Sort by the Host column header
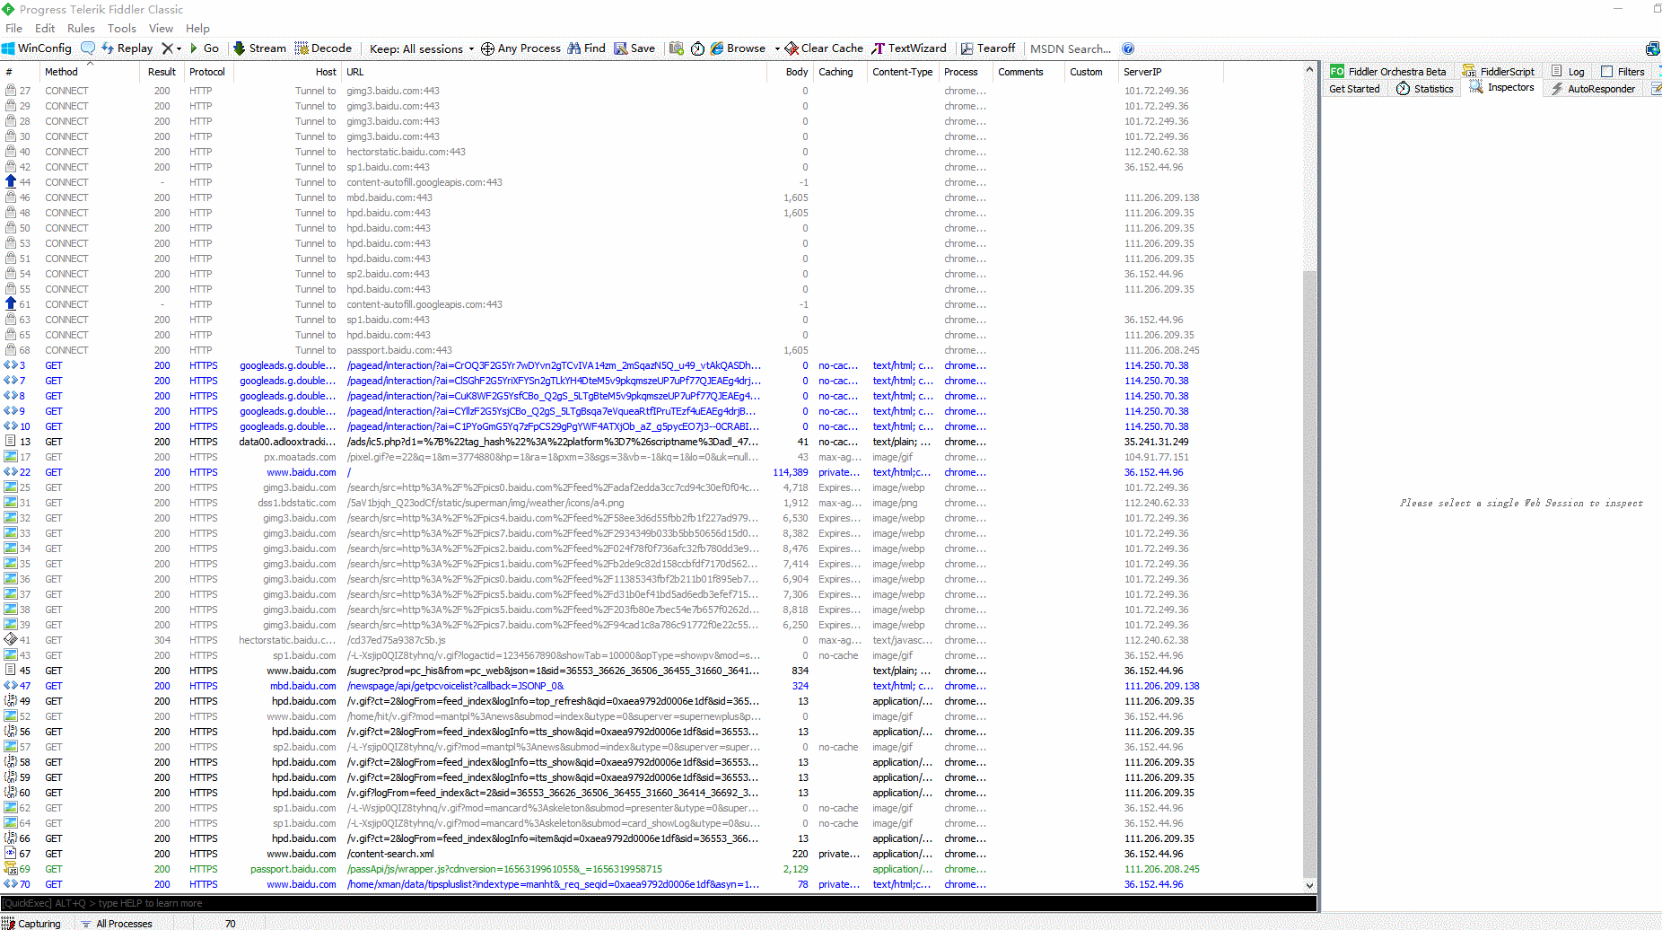This screenshot has width=1662, height=930. [287, 72]
